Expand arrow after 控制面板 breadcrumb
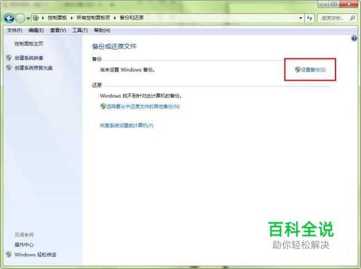 click(x=72, y=18)
